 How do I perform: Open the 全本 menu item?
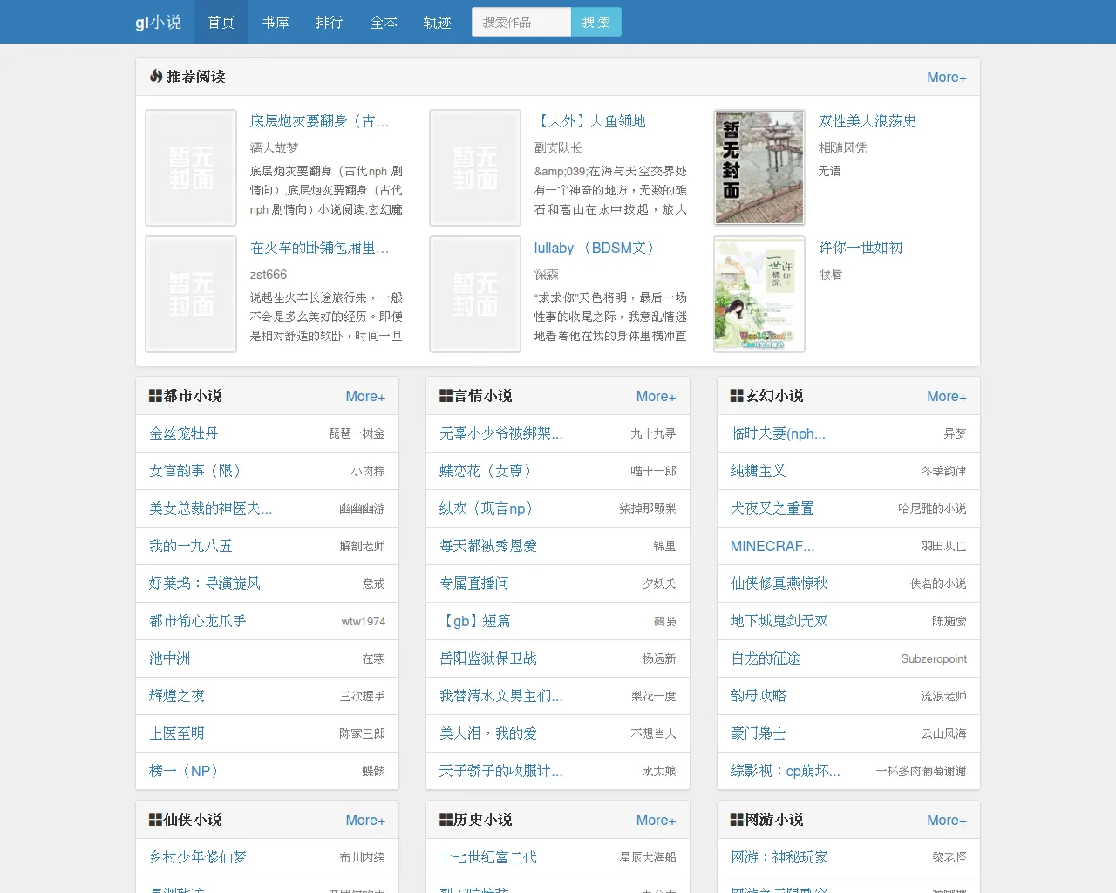point(384,22)
